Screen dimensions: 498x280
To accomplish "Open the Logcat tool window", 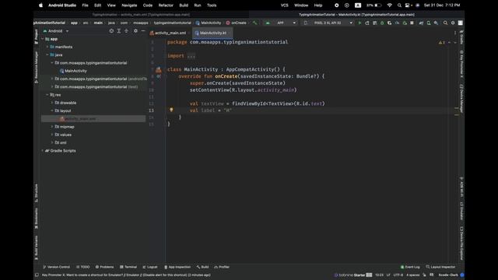I will [x=150, y=267].
